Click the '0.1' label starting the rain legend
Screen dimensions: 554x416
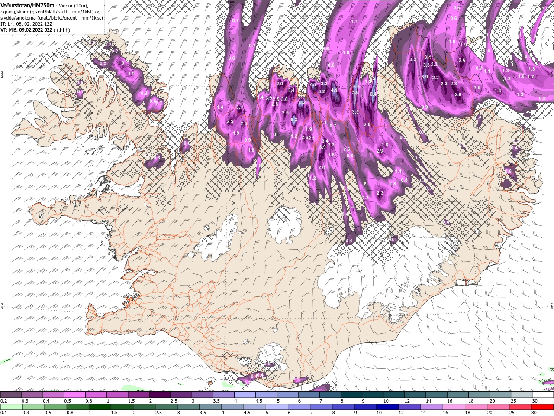click(x=3, y=413)
